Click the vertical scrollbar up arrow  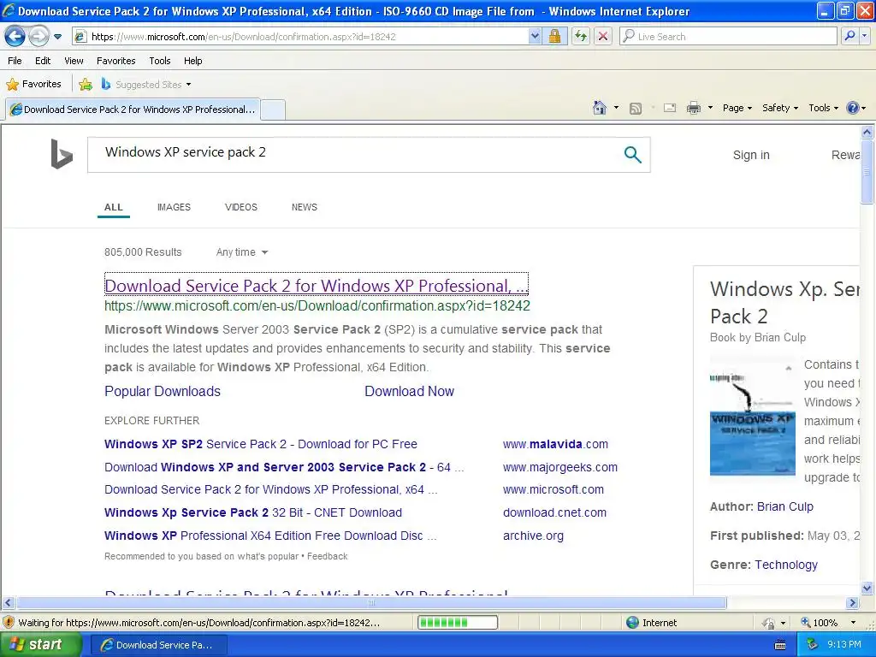pos(867,132)
